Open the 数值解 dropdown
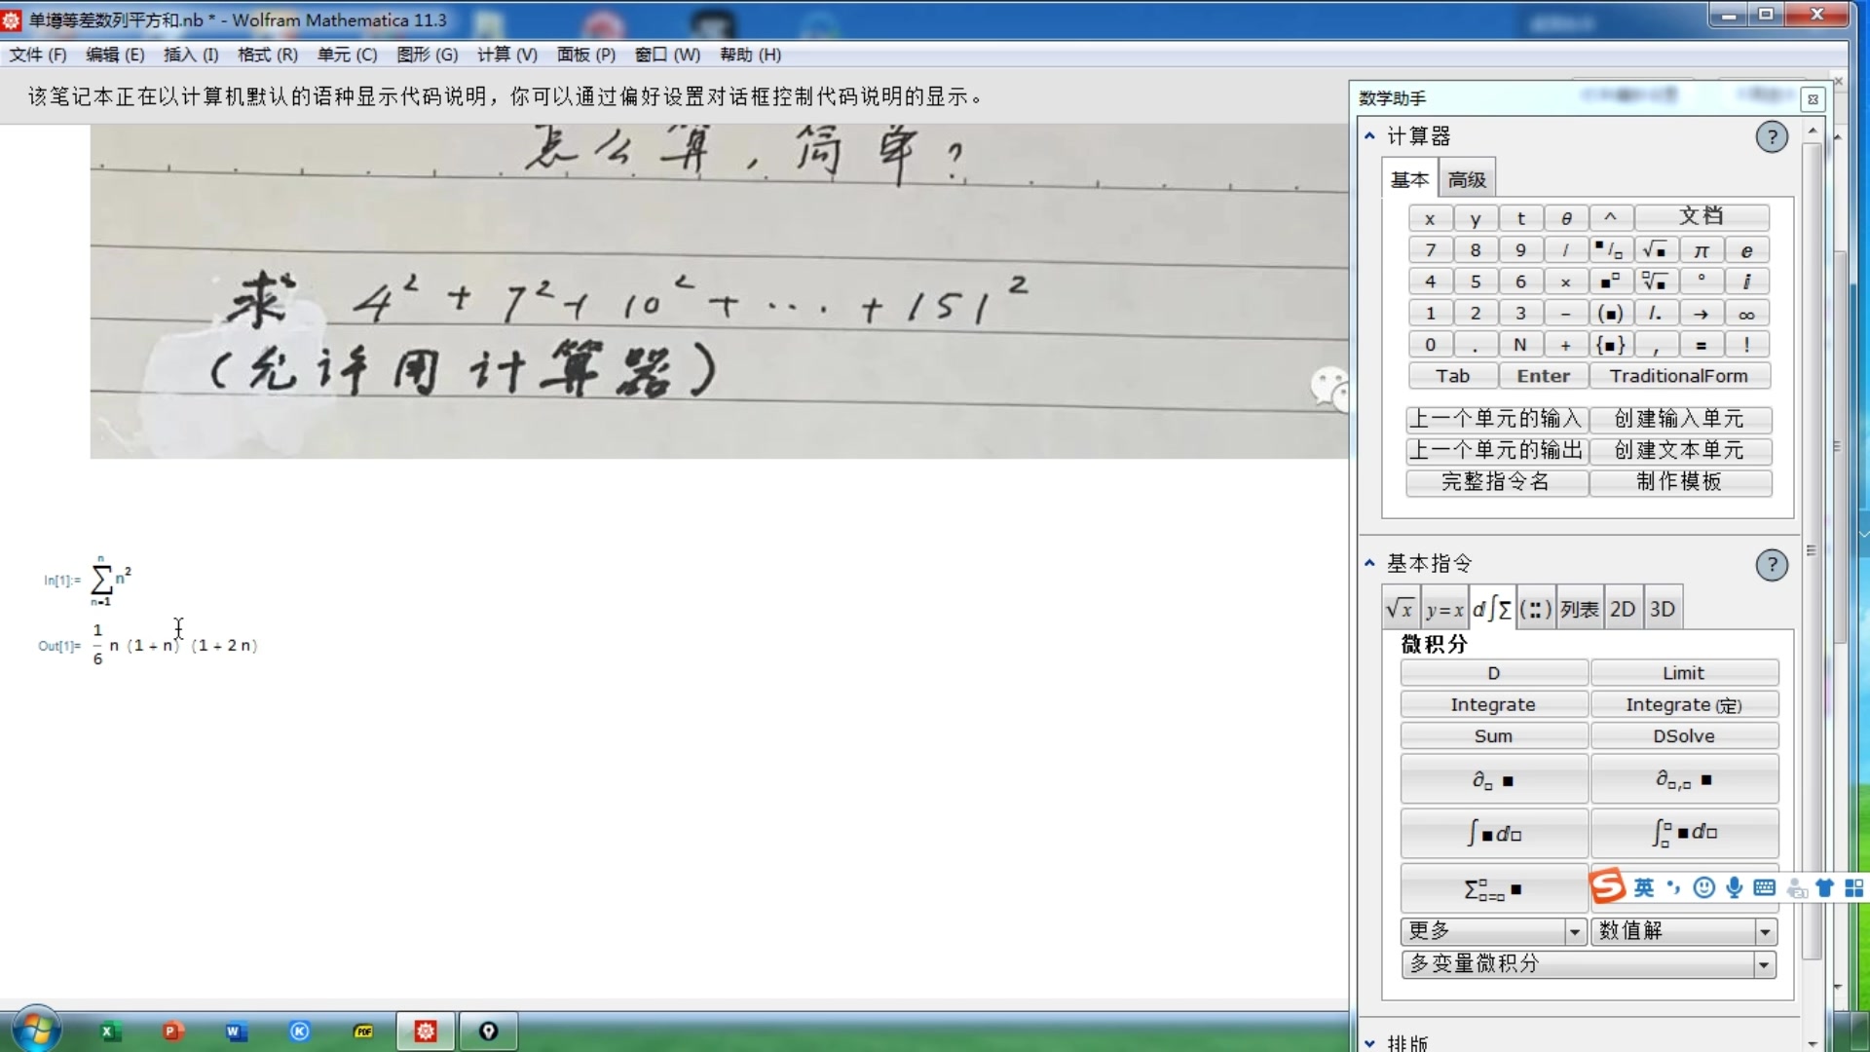Image resolution: width=1870 pixels, height=1052 pixels. pyautogui.click(x=1684, y=932)
